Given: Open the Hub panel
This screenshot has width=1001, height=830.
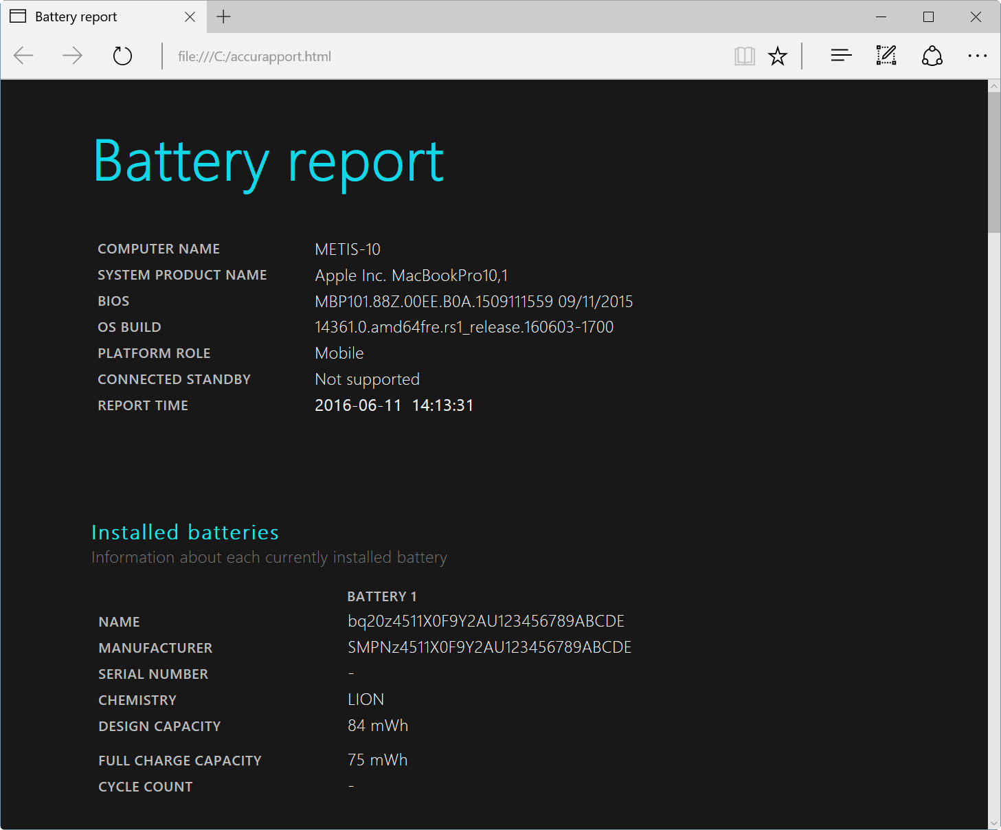Looking at the screenshot, I should click(x=840, y=56).
